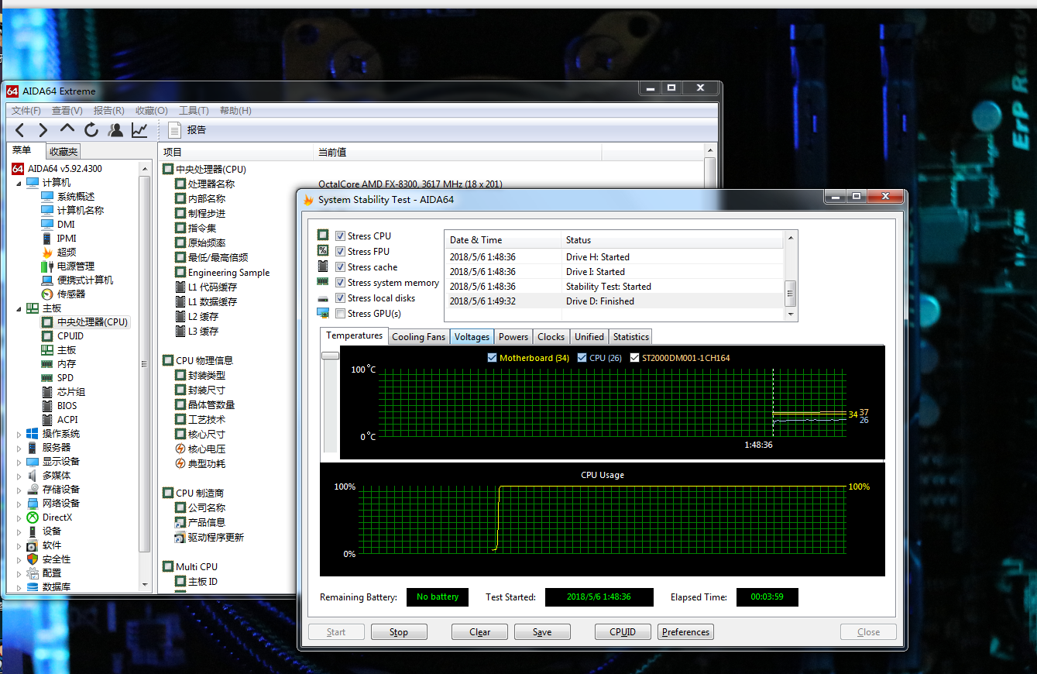
Task: Toggle the Stress cache checkbox
Action: point(340,267)
